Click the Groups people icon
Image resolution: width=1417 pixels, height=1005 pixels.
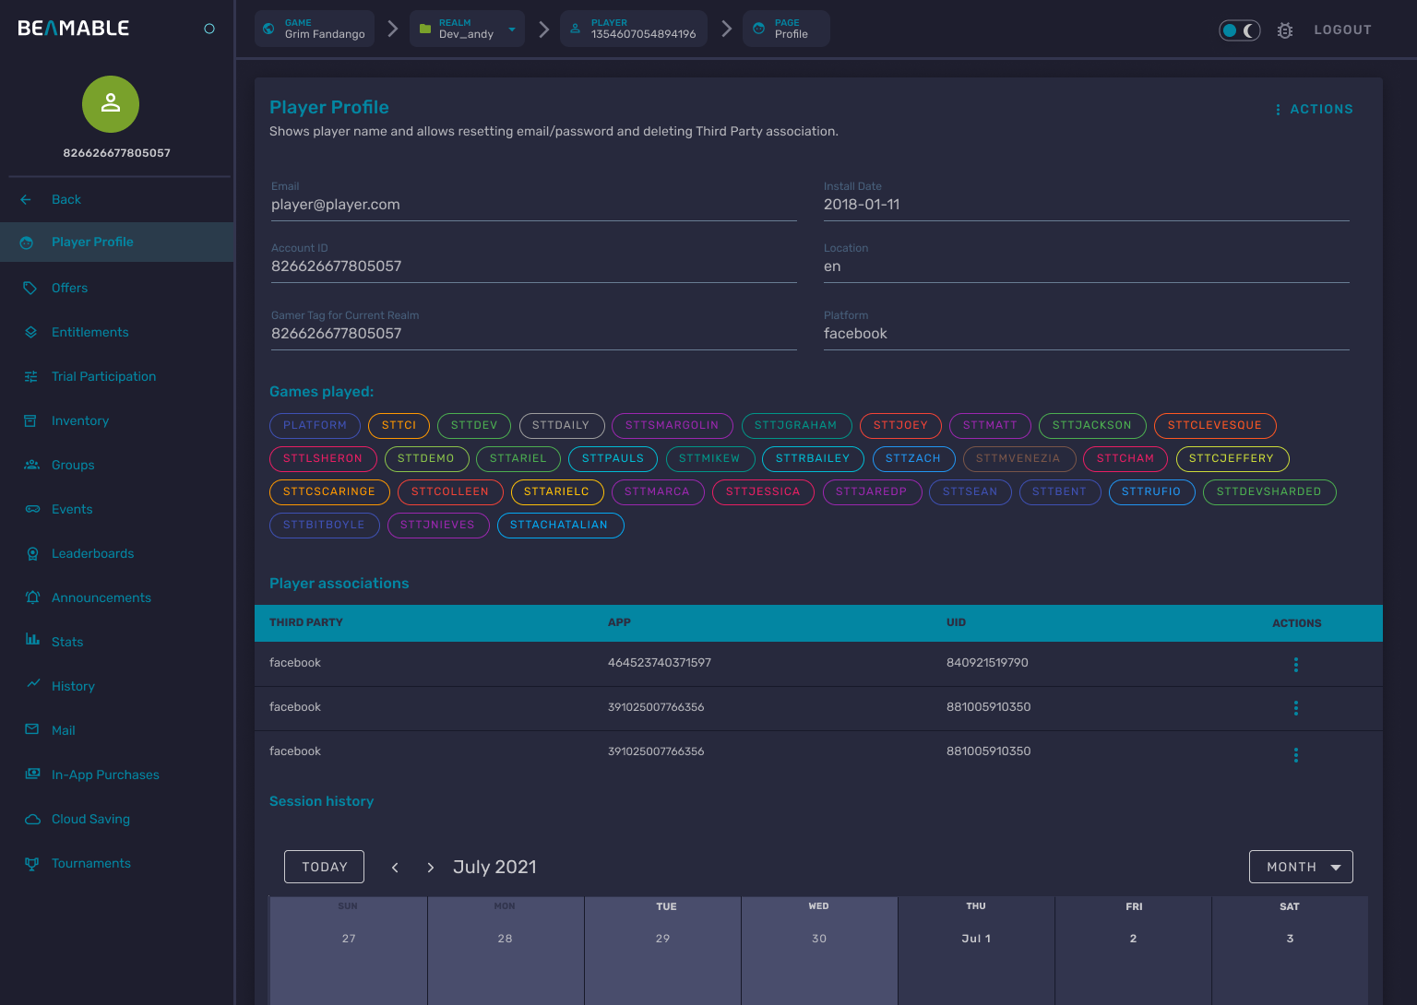31,465
